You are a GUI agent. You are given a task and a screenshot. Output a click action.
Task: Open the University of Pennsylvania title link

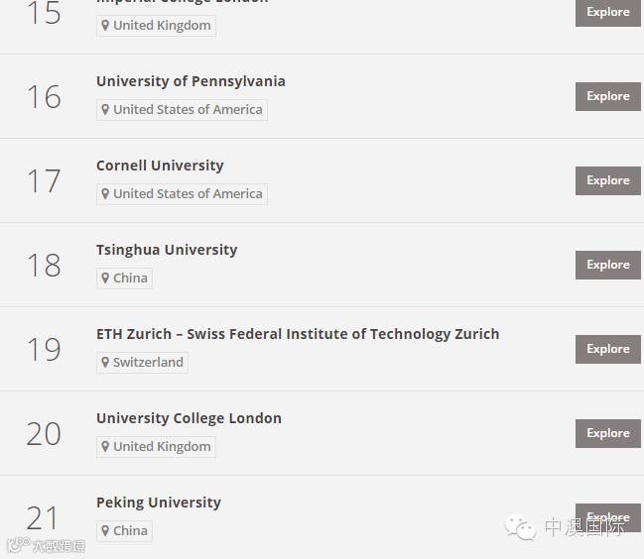tap(191, 81)
